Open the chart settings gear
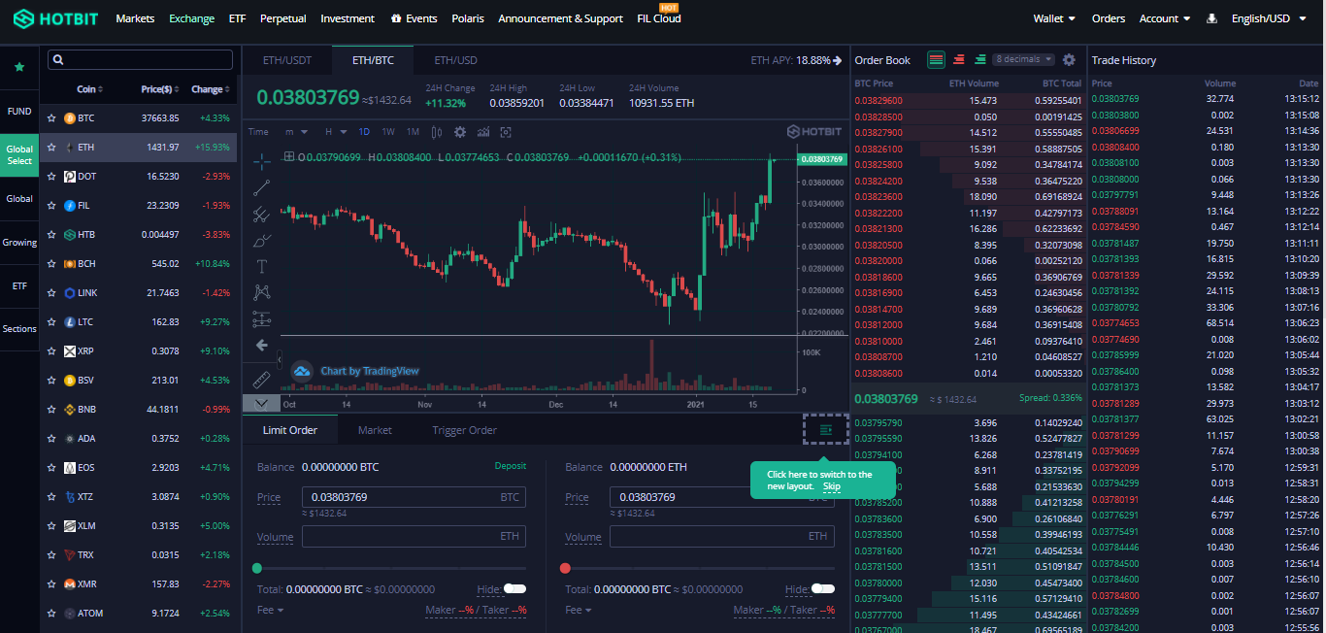Image resolution: width=1326 pixels, height=633 pixels. tap(459, 132)
